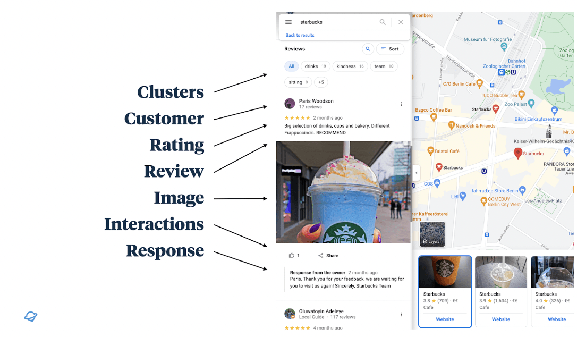Filter reviews by sitting chip
The width and height of the screenshot is (577, 337).
tap(298, 82)
